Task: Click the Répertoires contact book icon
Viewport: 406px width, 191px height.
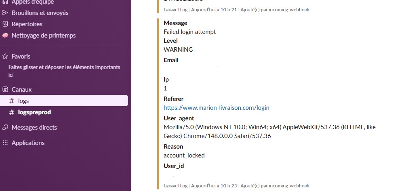Action: point(5,24)
